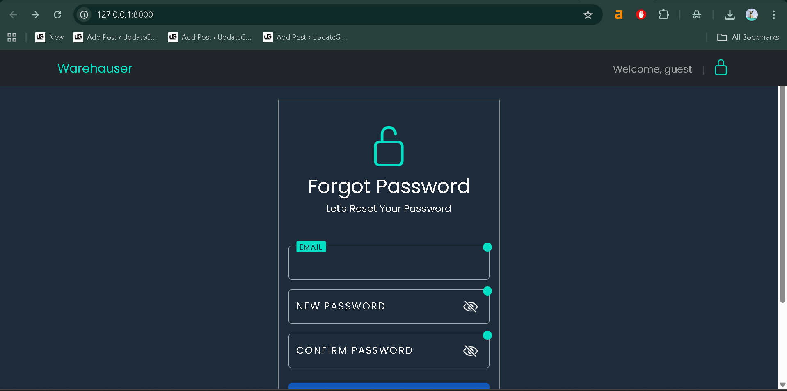Click the address bar URL
Screen dimensions: 787x391
tap(125, 15)
